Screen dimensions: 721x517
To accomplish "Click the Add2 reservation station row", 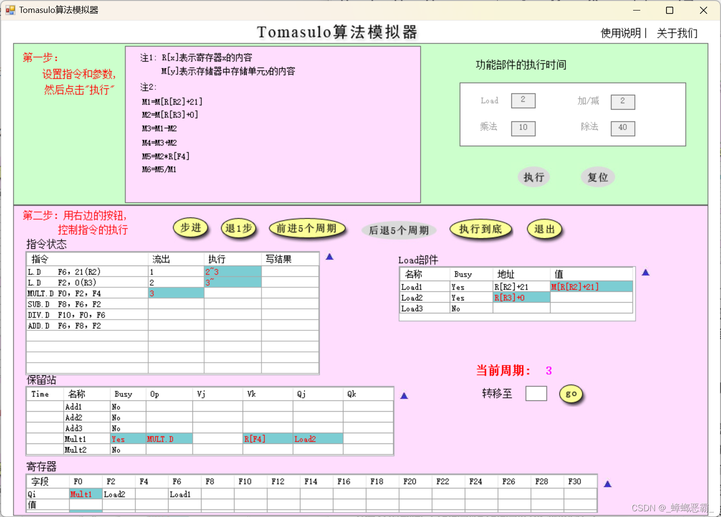I will pyautogui.click(x=210, y=418).
